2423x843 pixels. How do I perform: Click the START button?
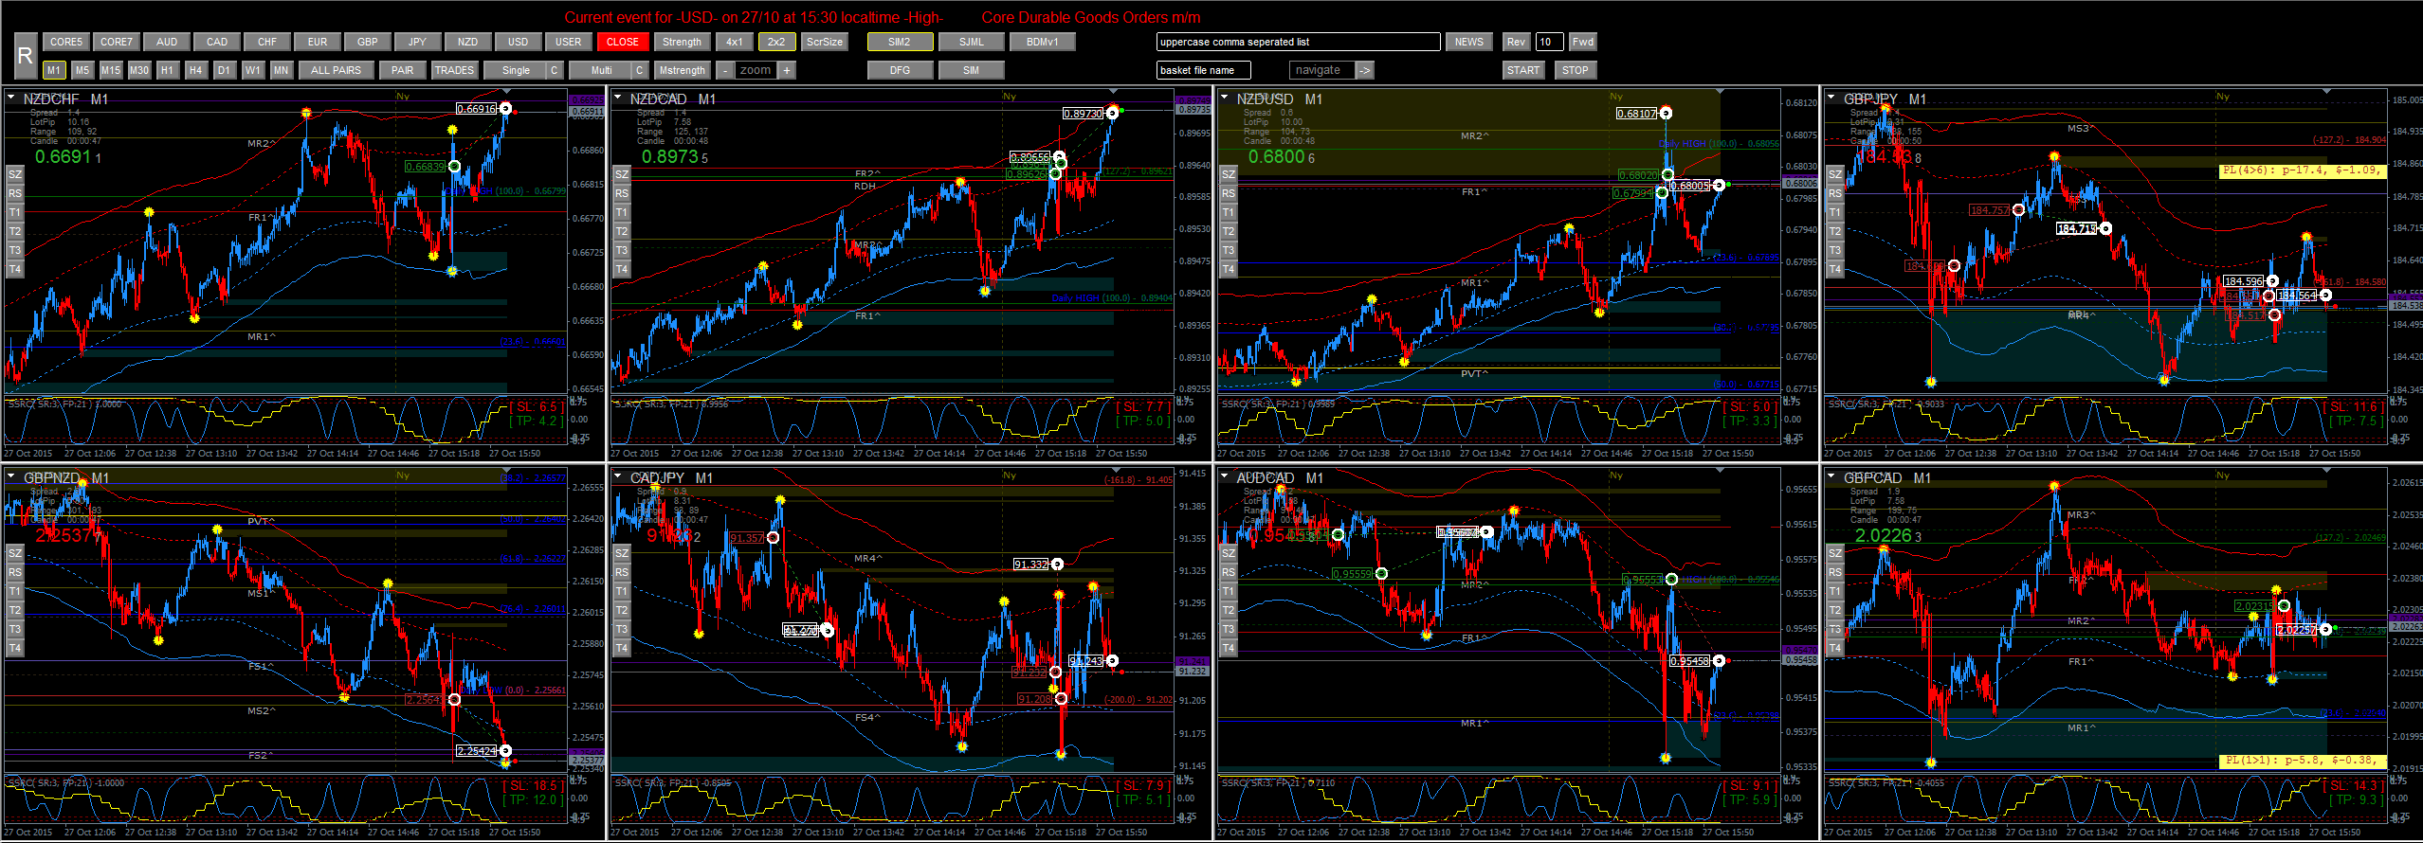(1523, 70)
